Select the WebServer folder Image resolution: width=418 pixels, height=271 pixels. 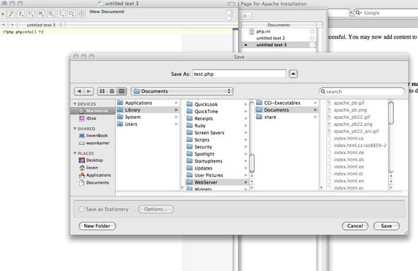pos(217,182)
